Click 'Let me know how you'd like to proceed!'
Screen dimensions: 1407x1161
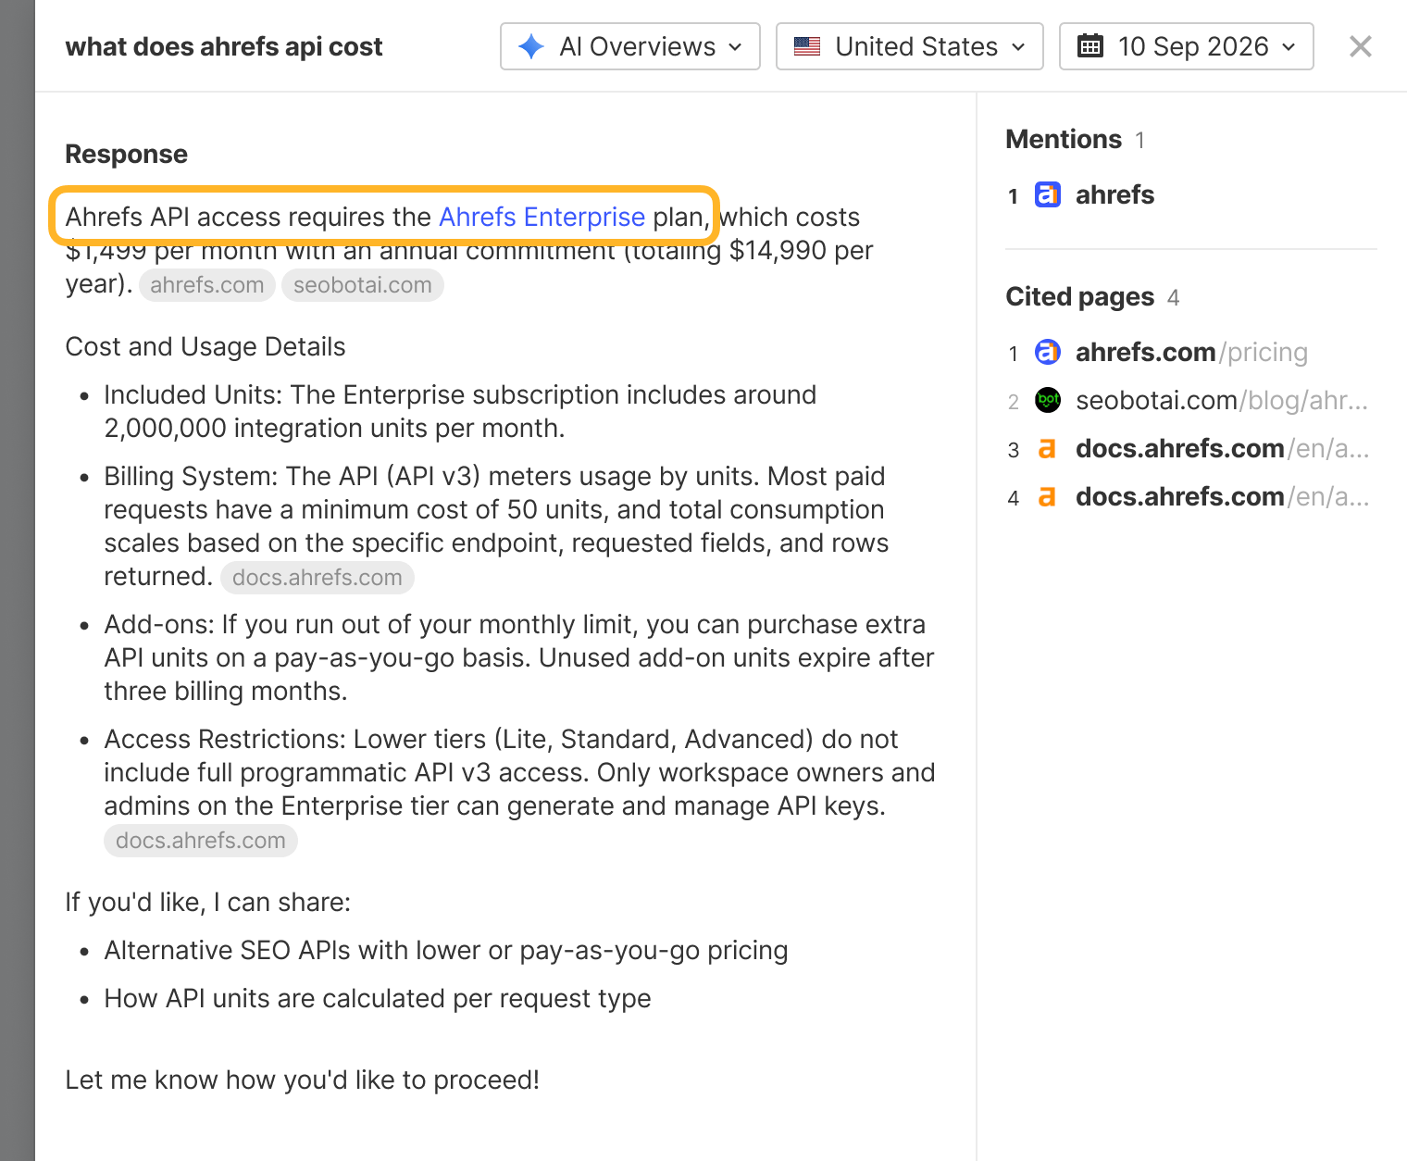point(303,1080)
